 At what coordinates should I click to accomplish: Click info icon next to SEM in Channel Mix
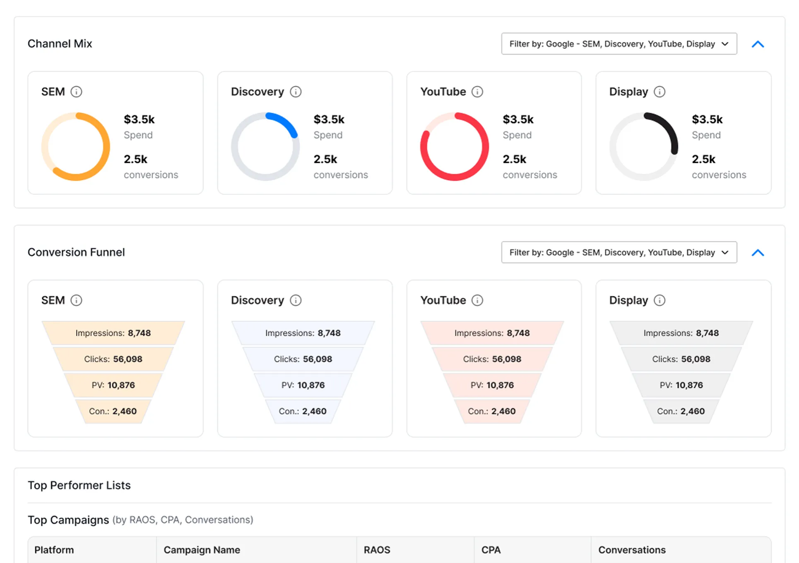pyautogui.click(x=76, y=92)
